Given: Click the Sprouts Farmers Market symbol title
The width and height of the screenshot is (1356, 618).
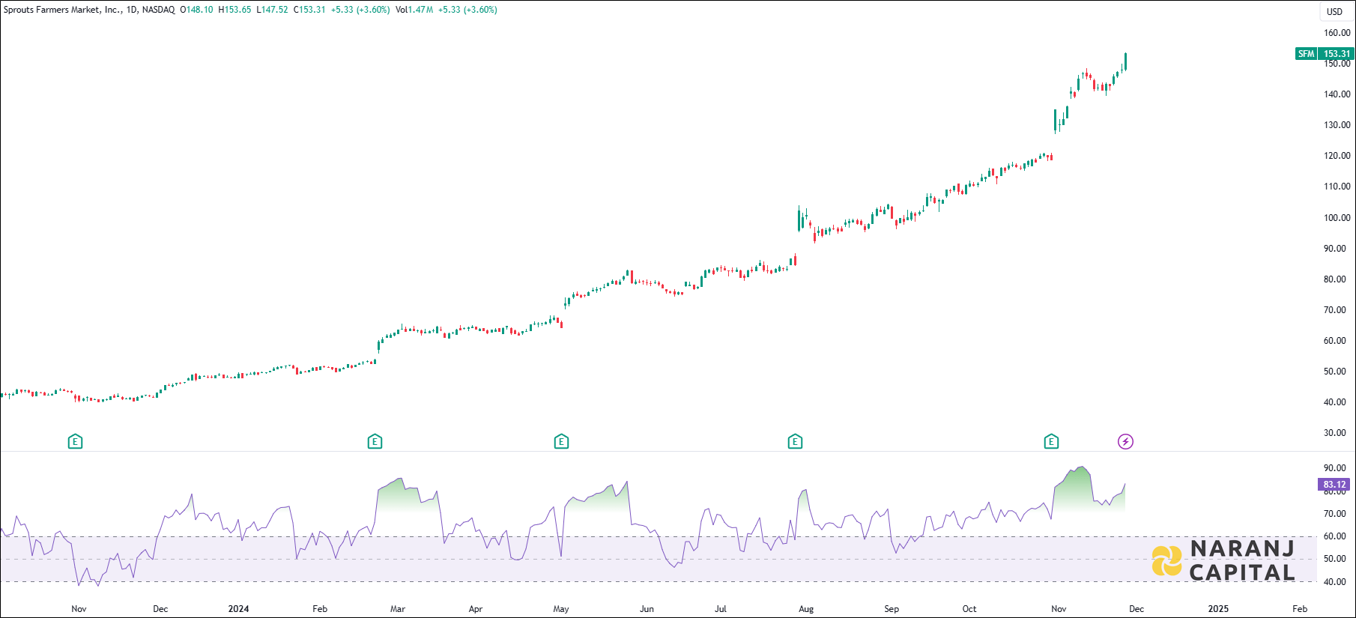Looking at the screenshot, I should pyautogui.click(x=62, y=10).
